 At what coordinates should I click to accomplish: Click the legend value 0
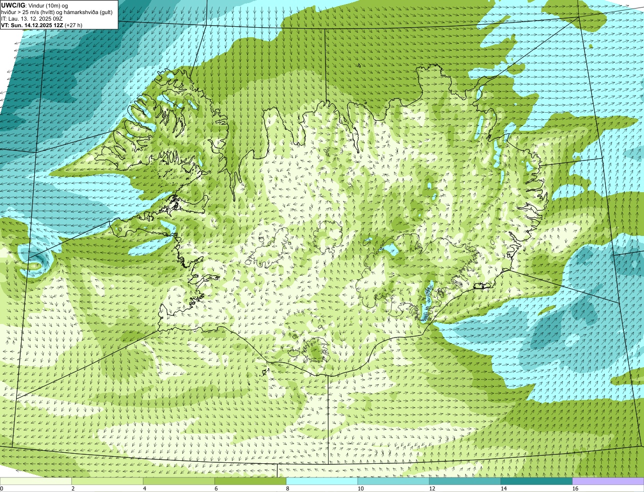coord(2,488)
